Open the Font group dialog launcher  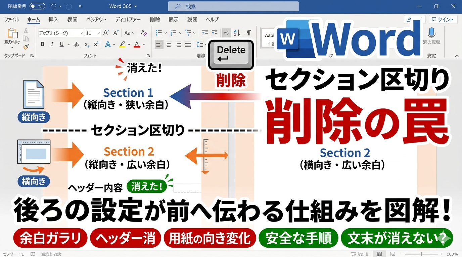click(x=148, y=56)
